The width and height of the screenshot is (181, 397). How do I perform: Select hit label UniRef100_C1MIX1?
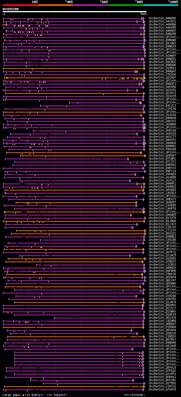click(x=162, y=386)
